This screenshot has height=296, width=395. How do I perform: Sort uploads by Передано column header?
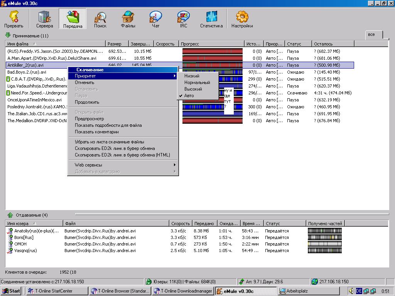204,223
